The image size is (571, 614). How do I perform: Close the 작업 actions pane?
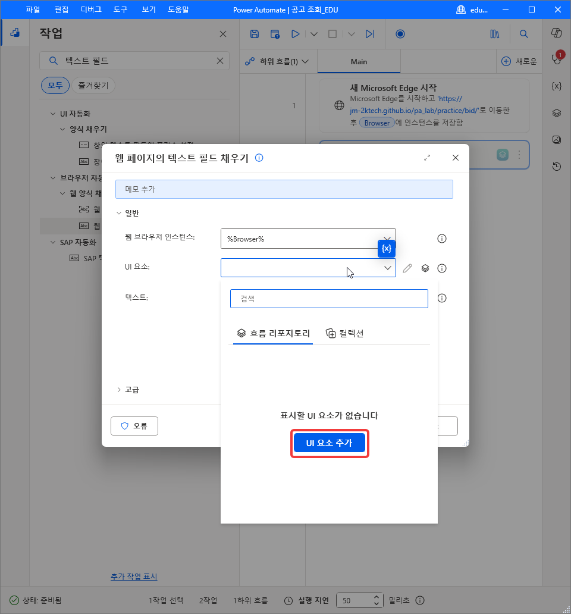(x=223, y=34)
